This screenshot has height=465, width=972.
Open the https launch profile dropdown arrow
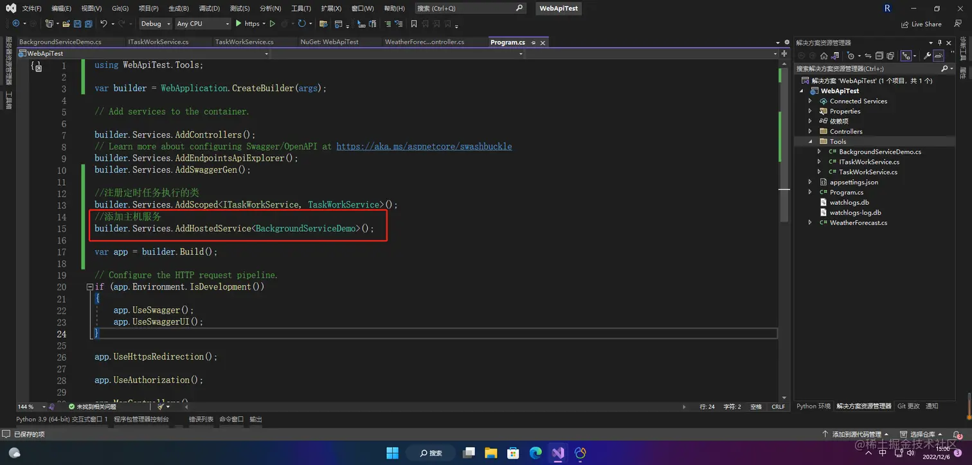click(264, 24)
